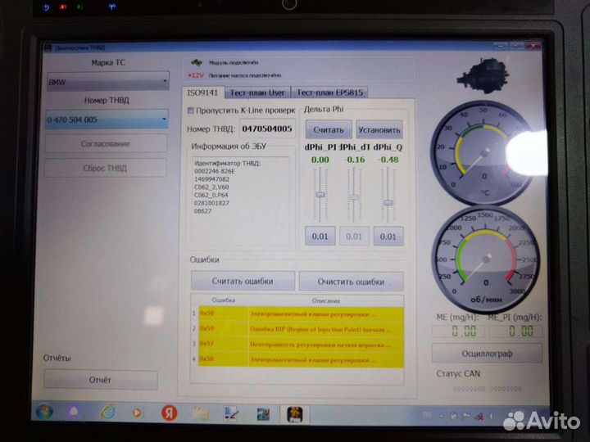Switch to the 'Тест-план EPS815' tab

click(330, 92)
